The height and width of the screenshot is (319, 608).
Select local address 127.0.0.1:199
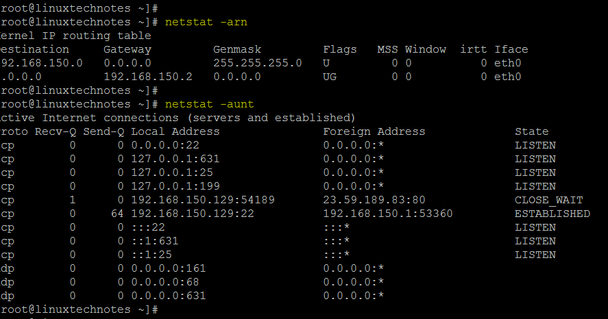(175, 186)
